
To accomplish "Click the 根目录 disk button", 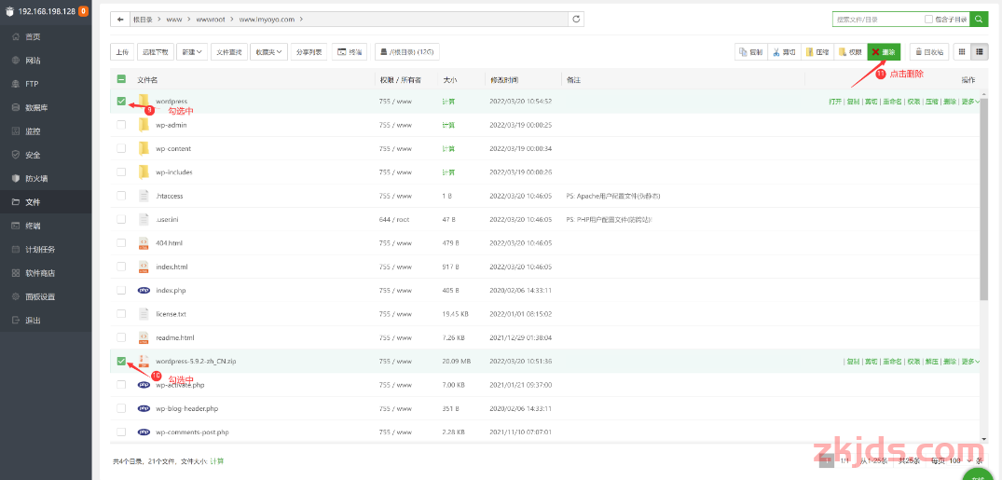I will pos(407,52).
